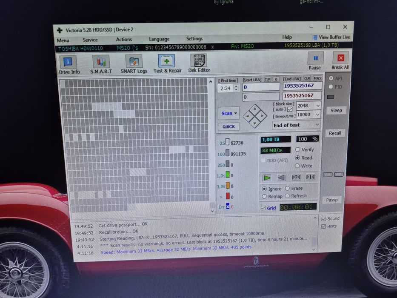Click the diamond navigation pad left arrow
The width and height of the screenshot is (397, 298).
click(247, 116)
